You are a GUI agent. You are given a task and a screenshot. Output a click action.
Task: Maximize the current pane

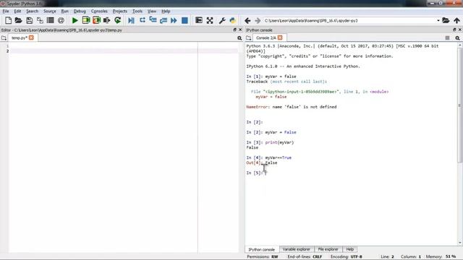tap(199, 20)
